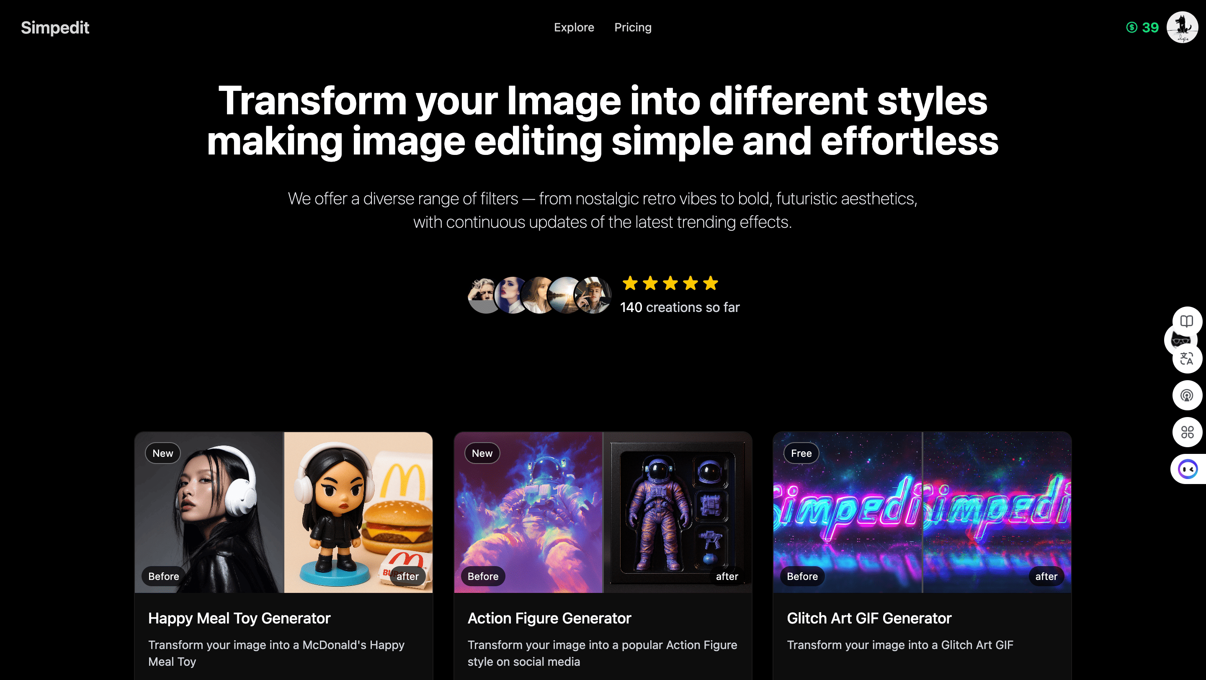Click the translate page icon
1206x680 pixels.
click(x=1186, y=359)
